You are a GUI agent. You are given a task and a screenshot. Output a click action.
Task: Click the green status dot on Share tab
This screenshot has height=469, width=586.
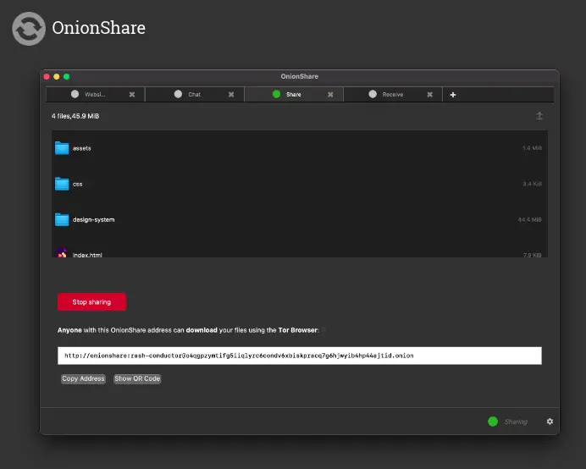277,94
